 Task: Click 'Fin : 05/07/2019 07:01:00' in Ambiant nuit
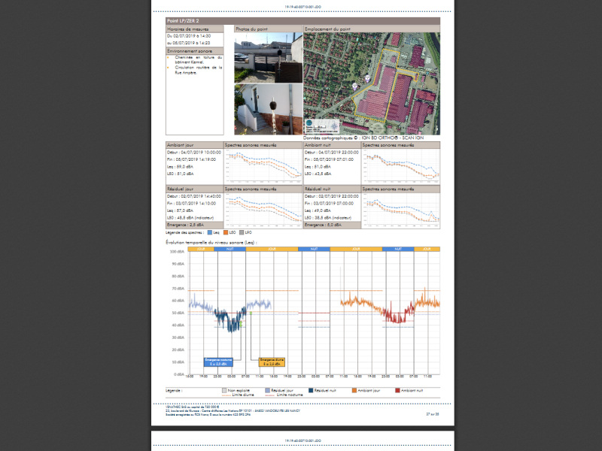329,159
